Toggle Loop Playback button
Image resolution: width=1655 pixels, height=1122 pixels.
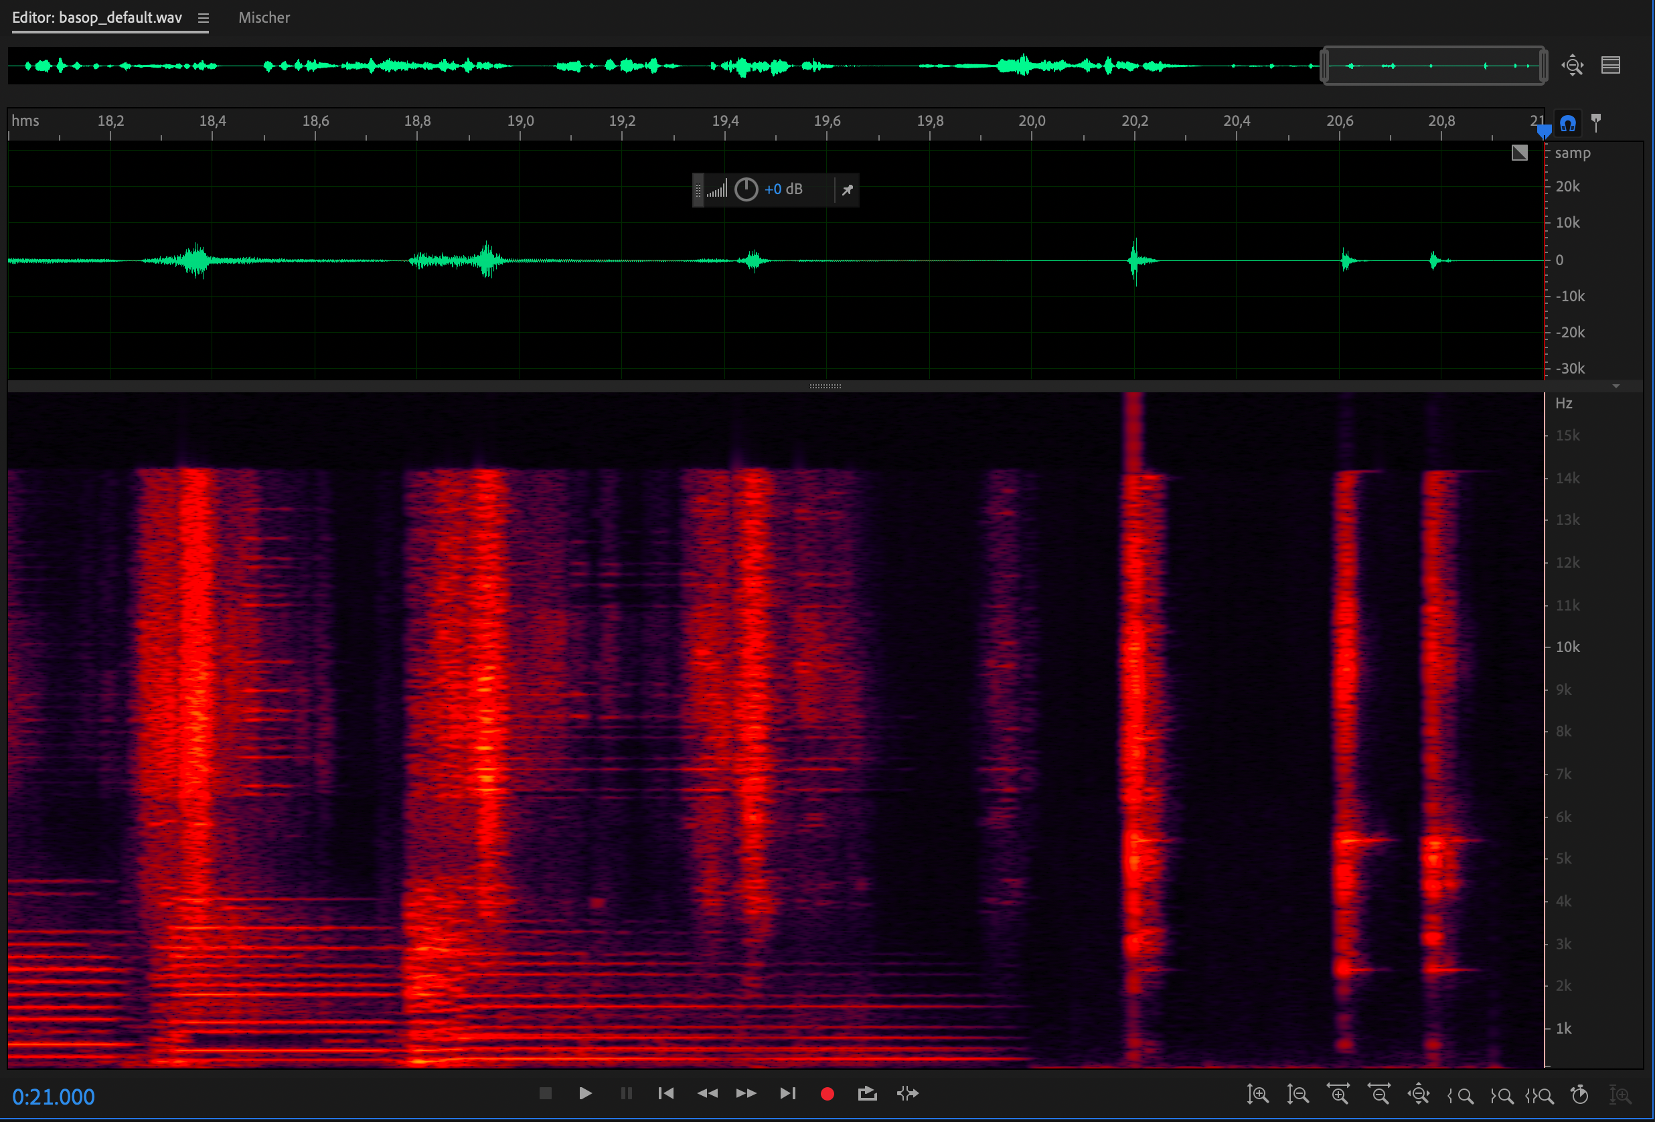click(867, 1093)
